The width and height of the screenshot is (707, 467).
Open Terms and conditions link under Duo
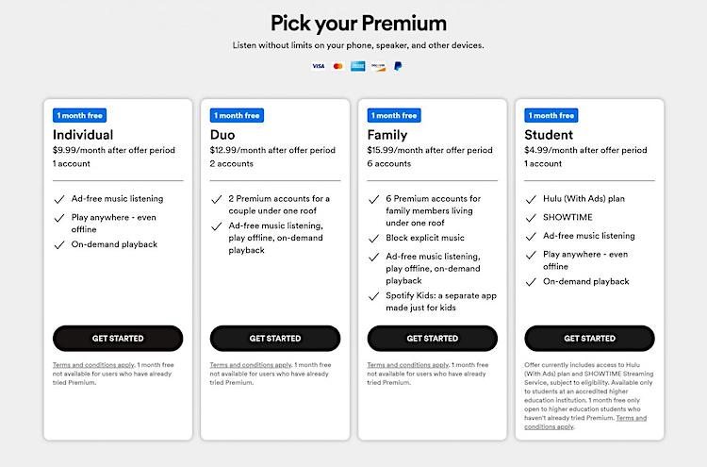251,364
